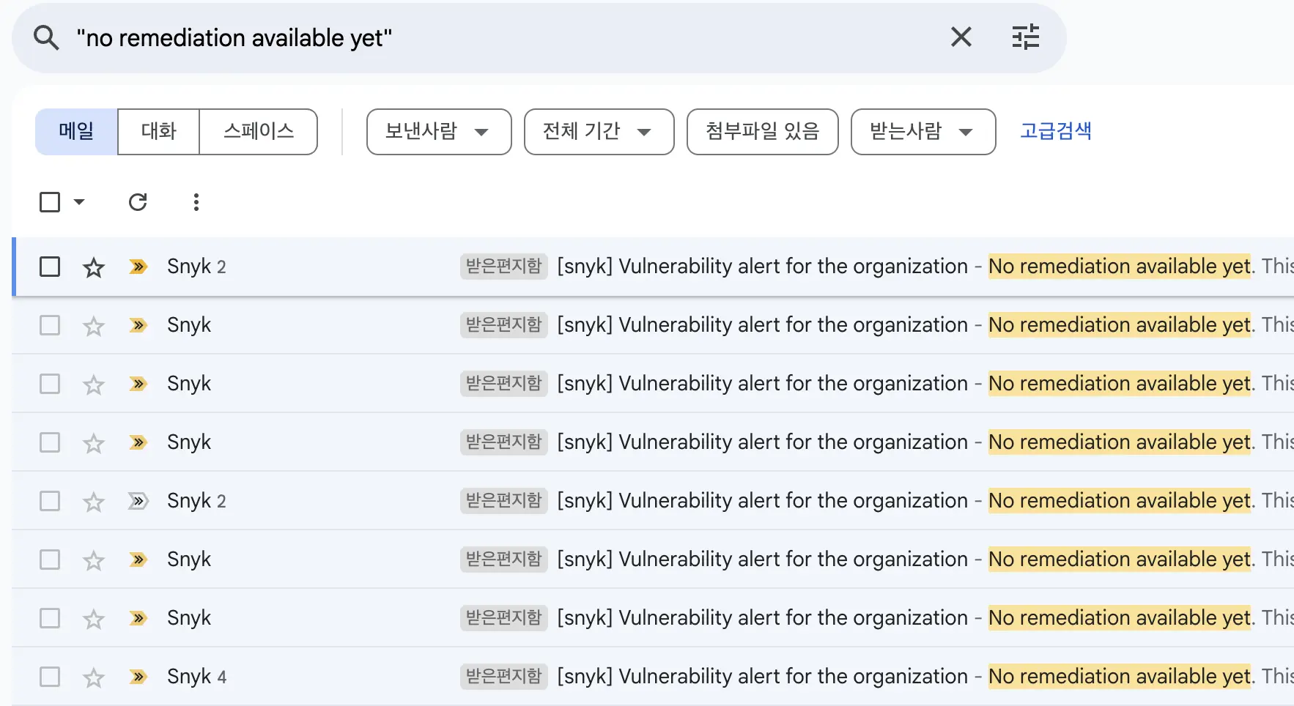The width and height of the screenshot is (1294, 706).
Task: Open the Snyk 4 vulnerability alert email
Action: (x=762, y=677)
